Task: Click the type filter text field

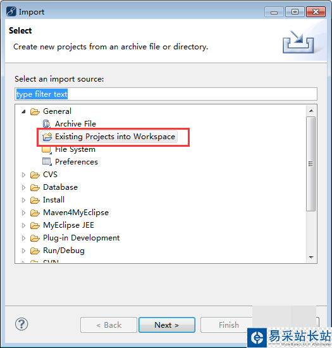Action: pos(166,94)
